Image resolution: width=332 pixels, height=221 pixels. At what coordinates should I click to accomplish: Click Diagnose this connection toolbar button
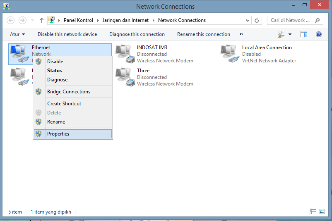click(x=137, y=34)
